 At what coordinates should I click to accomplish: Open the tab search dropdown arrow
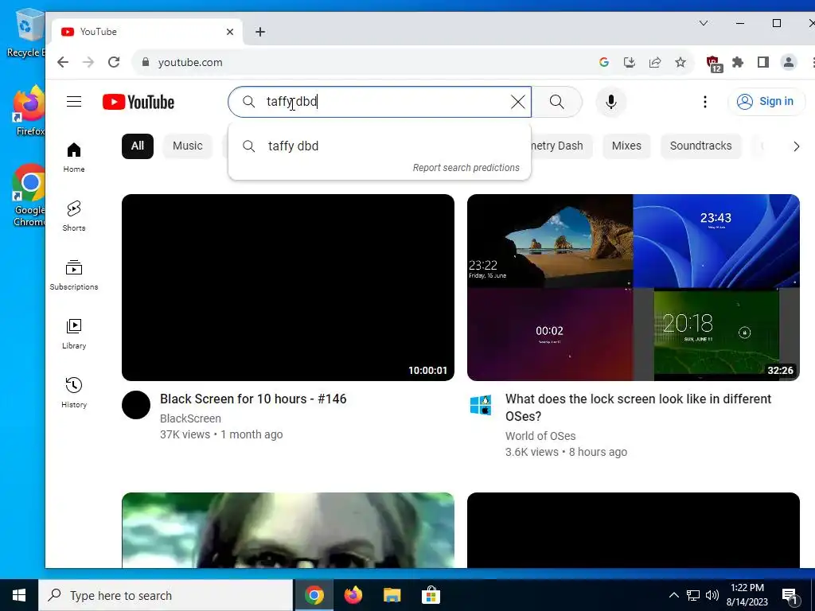pyautogui.click(x=704, y=23)
